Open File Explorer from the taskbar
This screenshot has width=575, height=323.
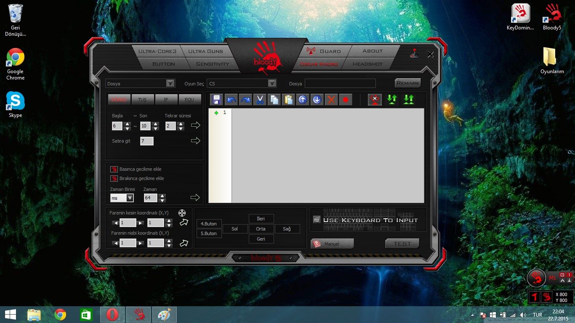tap(34, 315)
